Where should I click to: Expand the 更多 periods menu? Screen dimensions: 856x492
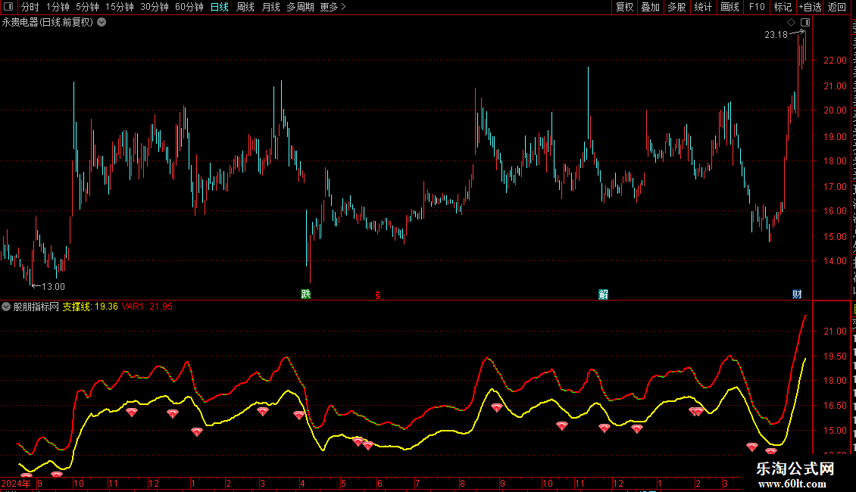(x=333, y=7)
